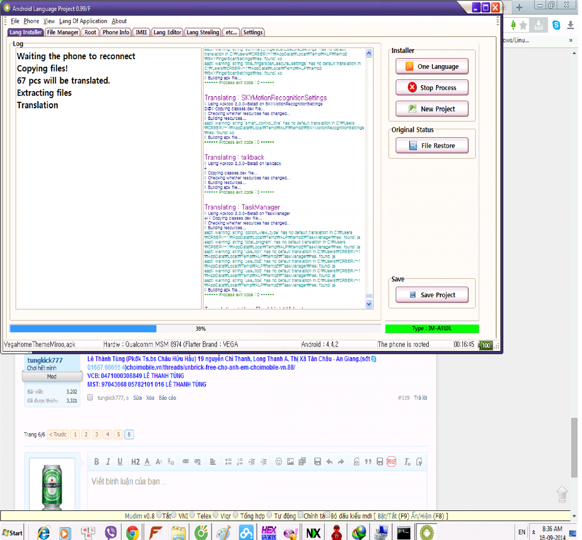Insert bullet list in editor
The width and height of the screenshot is (582, 540).
[228, 461]
